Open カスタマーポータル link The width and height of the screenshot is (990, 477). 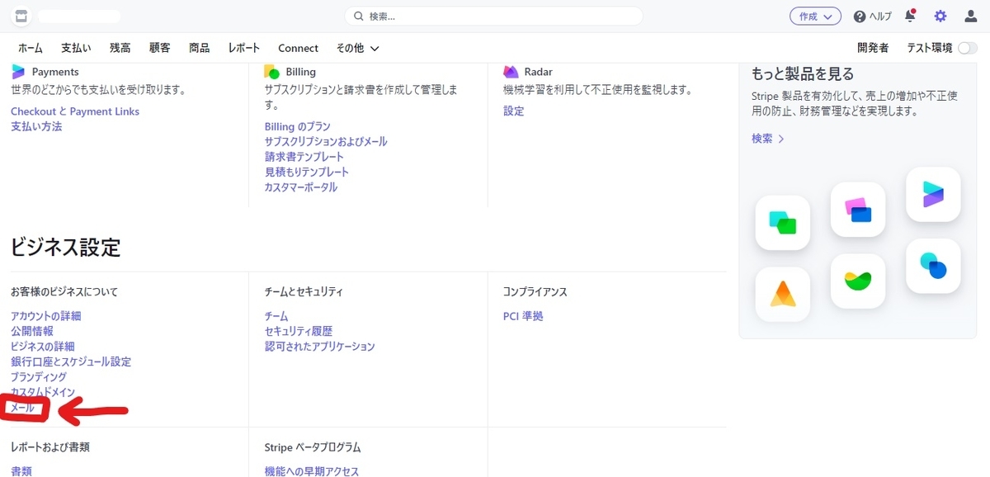(x=301, y=187)
